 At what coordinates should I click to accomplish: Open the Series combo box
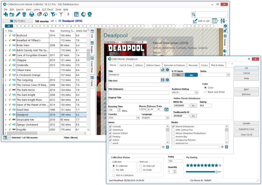(228, 75)
